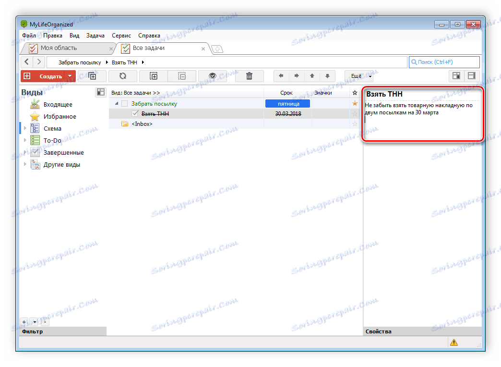Click Забрать посылку breadcrumb
The image size is (501, 367).
tap(80, 62)
